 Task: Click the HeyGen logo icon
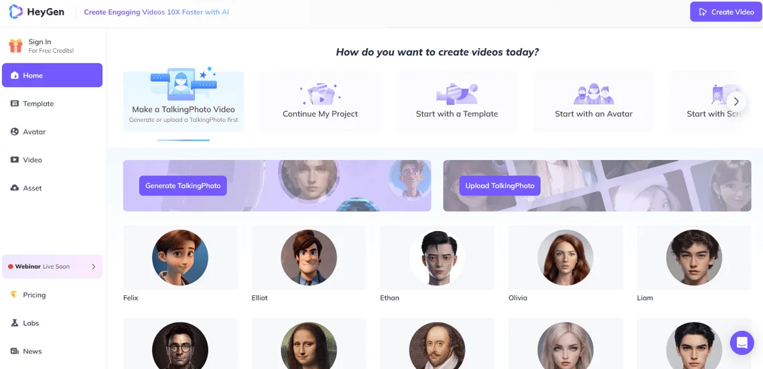[16, 11]
